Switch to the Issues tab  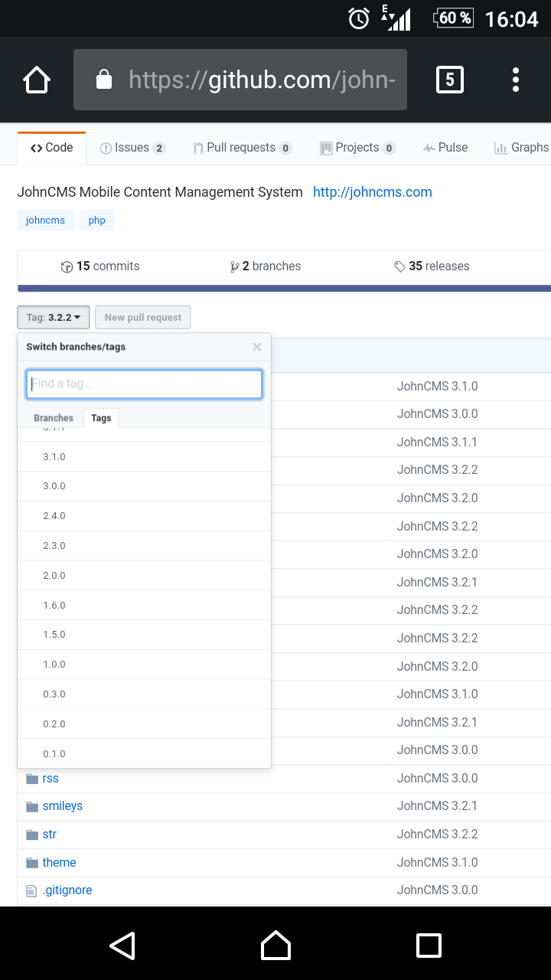coord(132,148)
